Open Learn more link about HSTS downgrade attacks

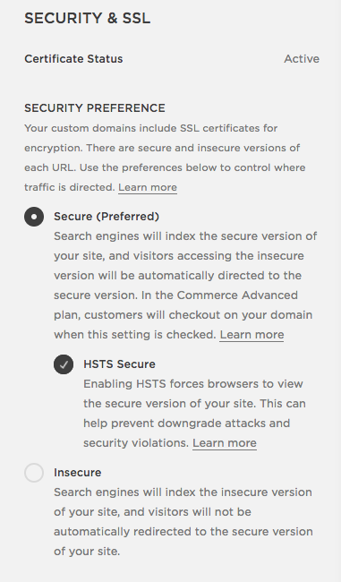(225, 443)
